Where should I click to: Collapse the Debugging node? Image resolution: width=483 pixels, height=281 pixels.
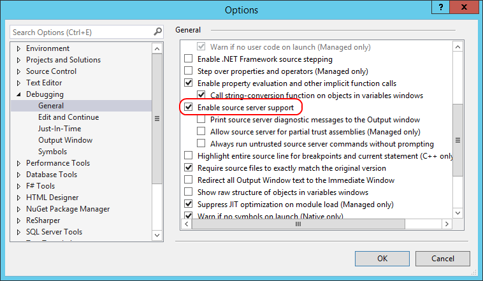click(x=18, y=94)
